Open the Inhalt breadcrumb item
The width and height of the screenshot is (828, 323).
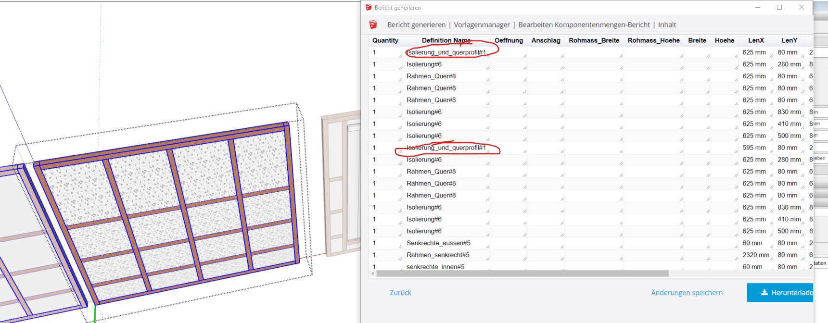pos(667,25)
